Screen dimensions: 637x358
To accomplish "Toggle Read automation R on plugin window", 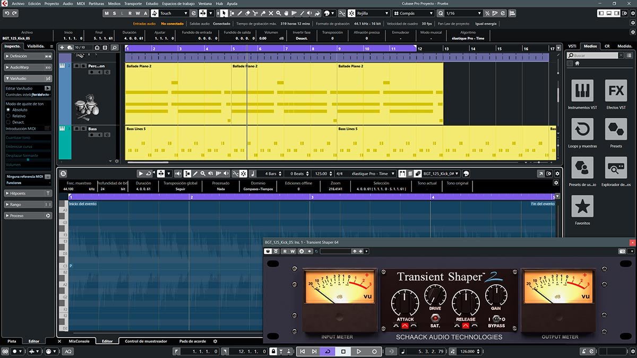I will pyautogui.click(x=285, y=251).
